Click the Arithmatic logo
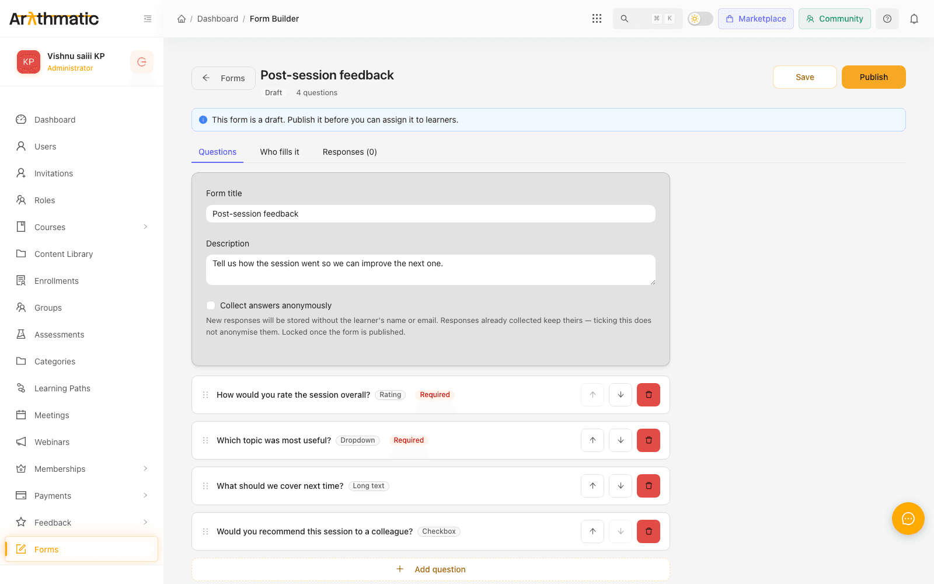 [x=54, y=19]
